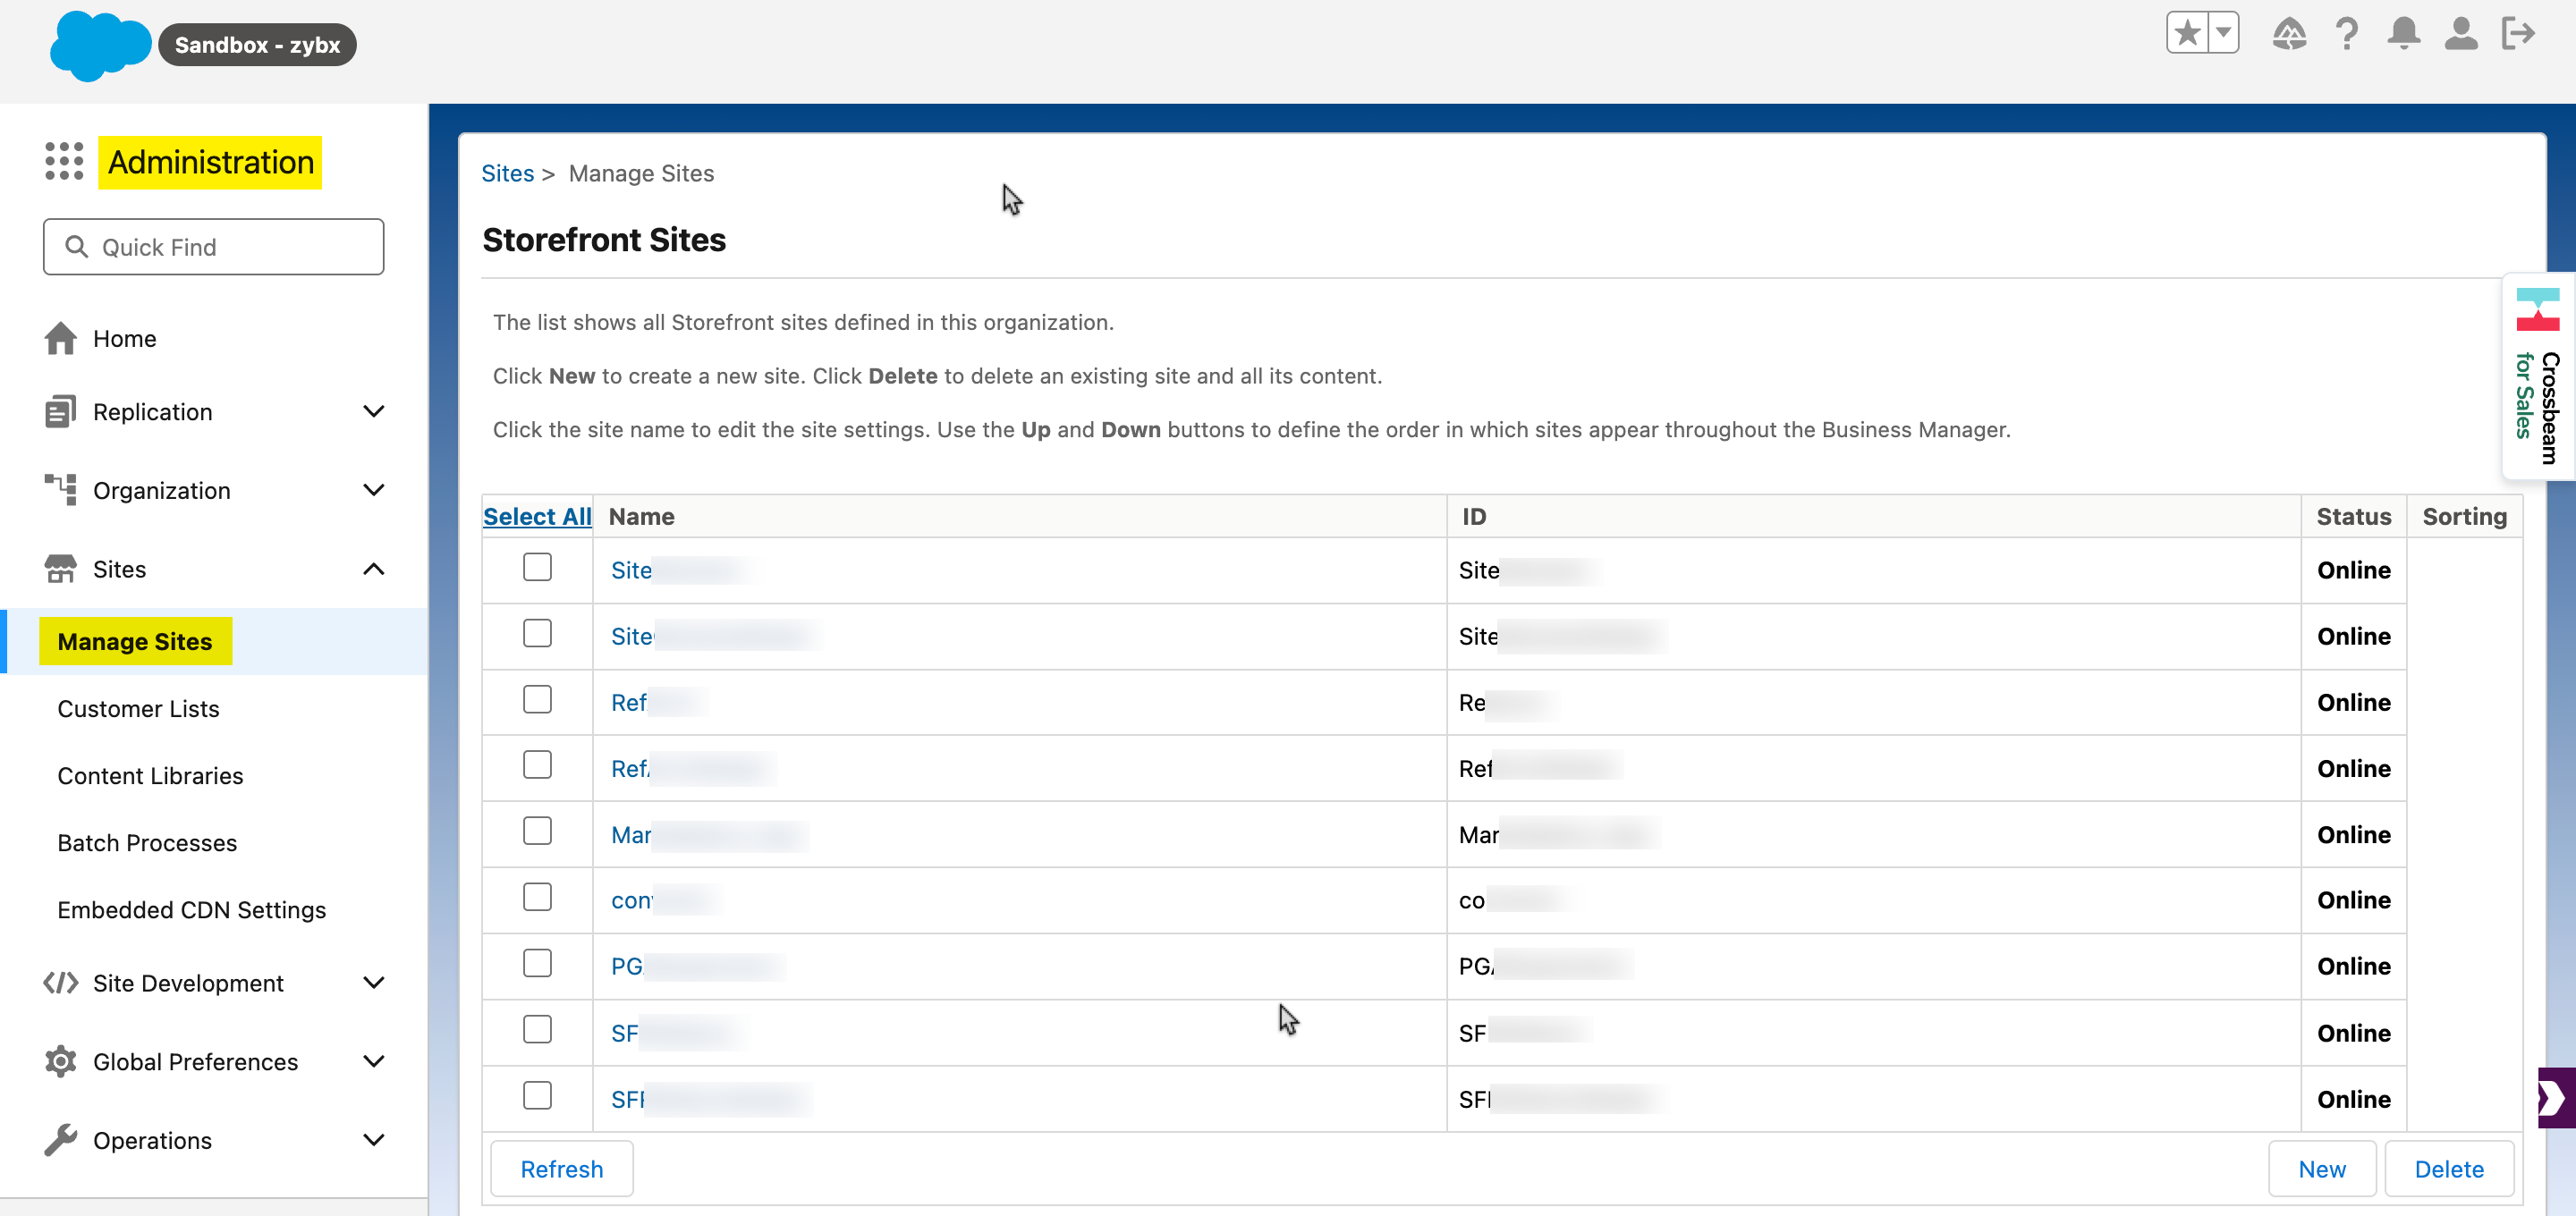This screenshot has width=2576, height=1216.
Task: Select the Replication sidebar icon
Action: point(61,411)
